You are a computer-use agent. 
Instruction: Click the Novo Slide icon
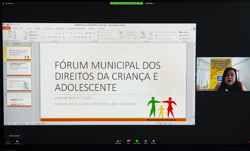click(26, 33)
